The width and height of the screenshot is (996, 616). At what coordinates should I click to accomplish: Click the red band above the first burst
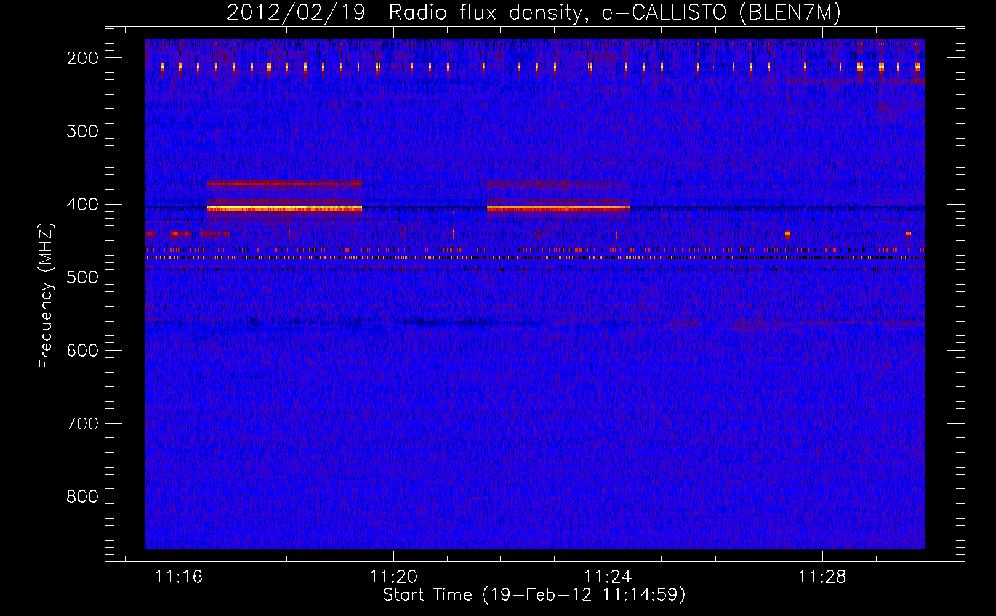click(284, 183)
